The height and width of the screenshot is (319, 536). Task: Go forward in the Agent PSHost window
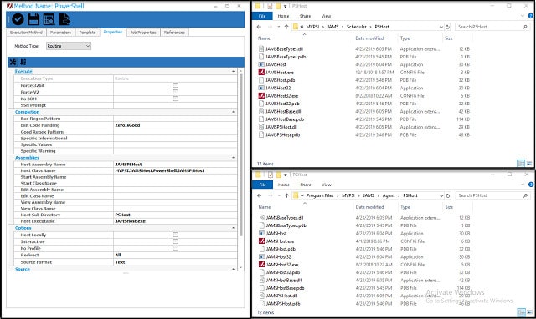pyautogui.click(x=270, y=195)
